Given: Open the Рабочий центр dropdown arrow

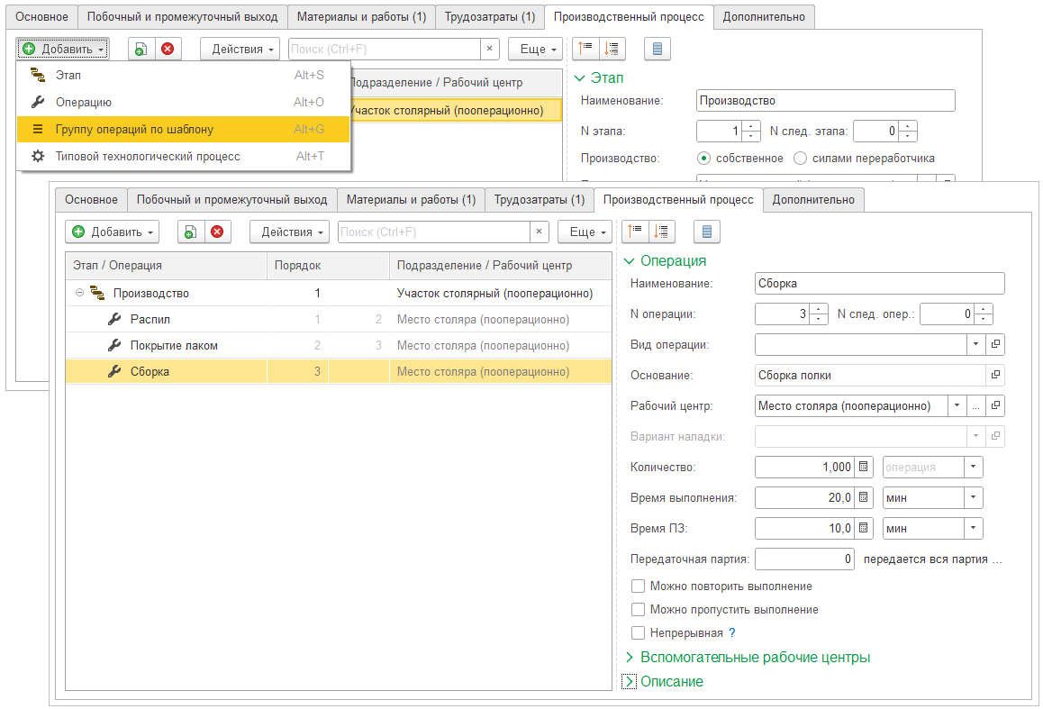Looking at the screenshot, I should (x=956, y=405).
